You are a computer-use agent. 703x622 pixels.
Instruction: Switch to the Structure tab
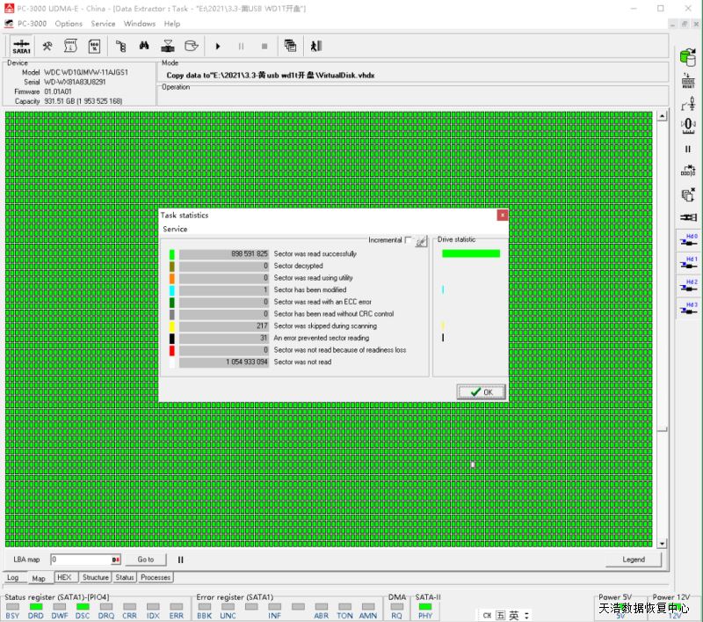pos(95,578)
